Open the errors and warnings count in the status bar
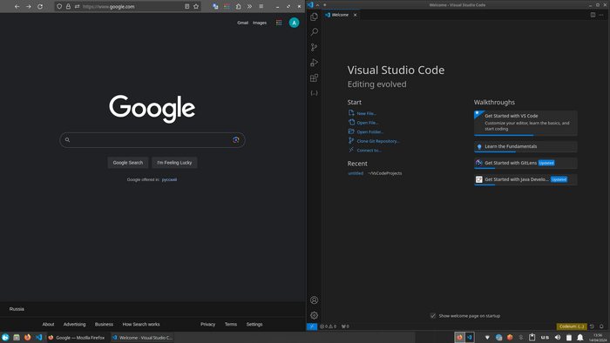Image resolution: width=610 pixels, height=343 pixels. (x=328, y=326)
